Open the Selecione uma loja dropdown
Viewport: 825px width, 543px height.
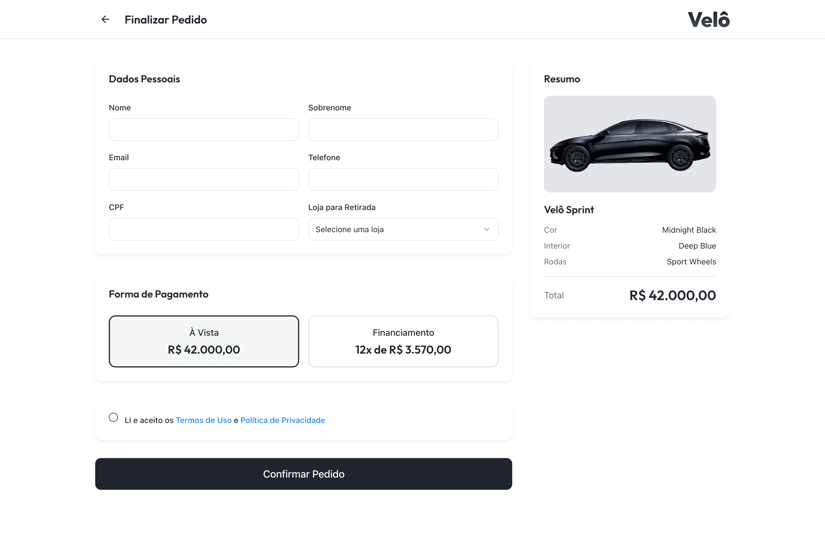pyautogui.click(x=403, y=229)
